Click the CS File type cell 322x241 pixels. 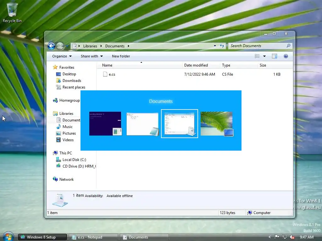(x=228, y=74)
